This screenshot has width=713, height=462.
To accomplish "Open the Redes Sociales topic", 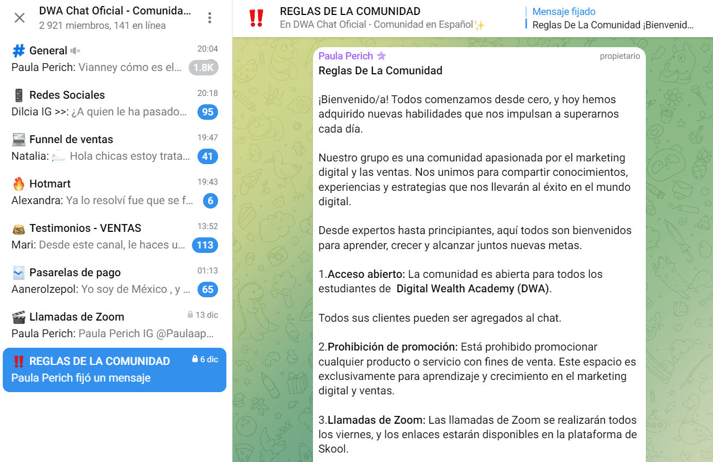I will coord(114,103).
